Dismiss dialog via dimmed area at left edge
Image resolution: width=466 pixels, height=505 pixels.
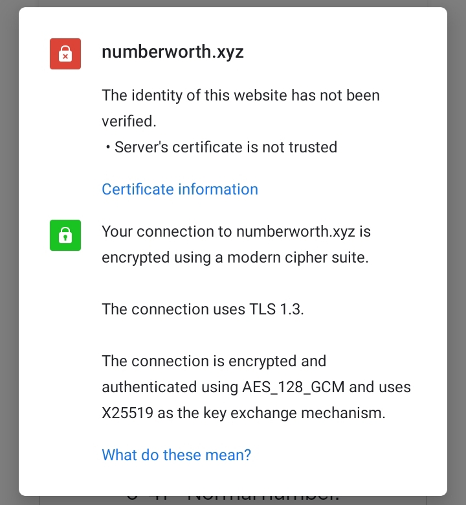9,253
